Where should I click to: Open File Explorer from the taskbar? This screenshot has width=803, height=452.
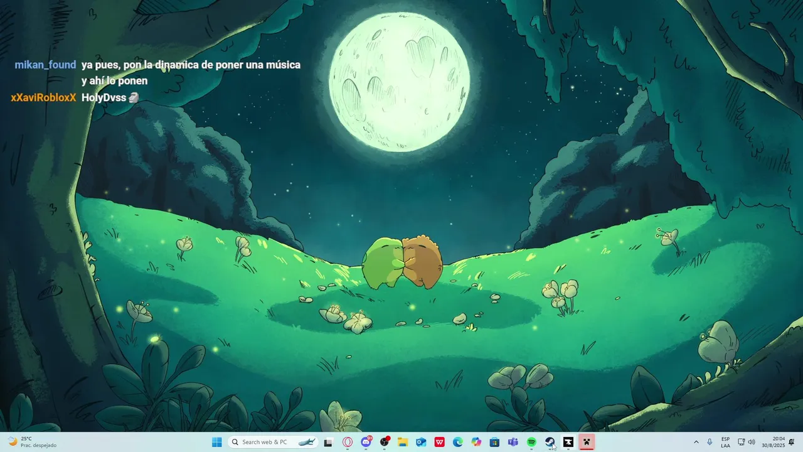[403, 442]
